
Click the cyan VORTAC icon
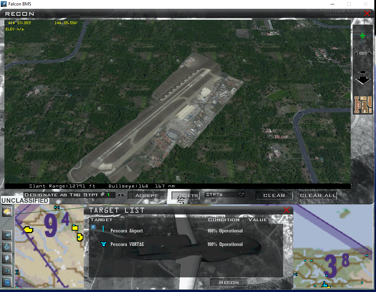(104, 244)
